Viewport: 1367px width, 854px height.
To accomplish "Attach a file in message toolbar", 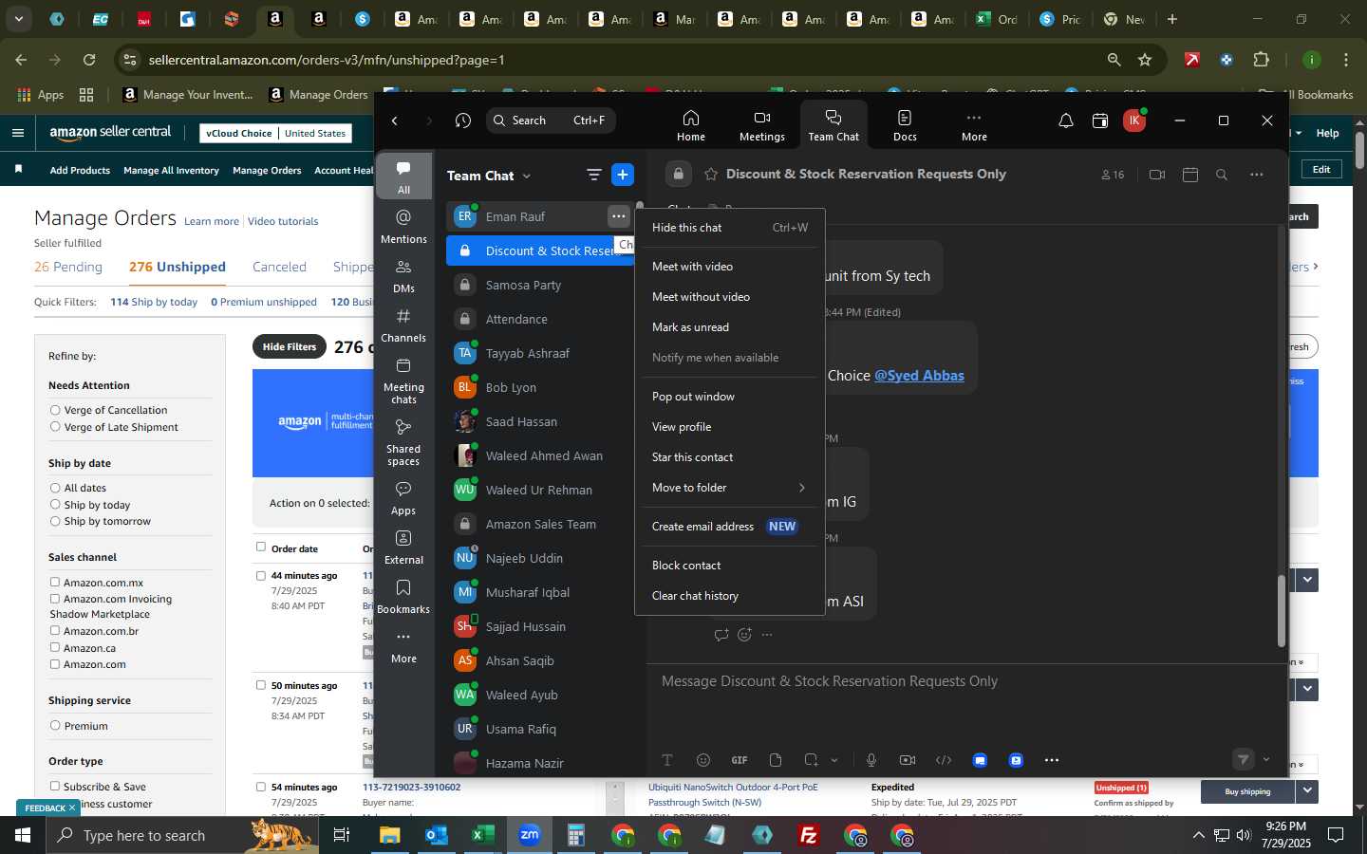I will point(776,760).
